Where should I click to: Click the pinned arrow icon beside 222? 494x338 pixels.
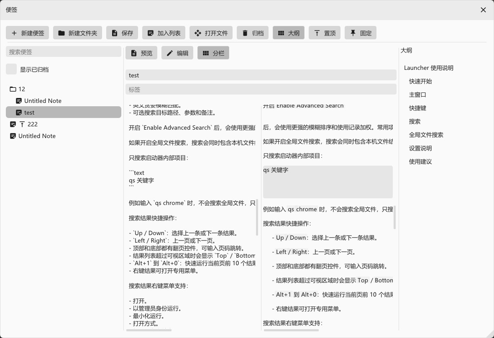tap(22, 124)
